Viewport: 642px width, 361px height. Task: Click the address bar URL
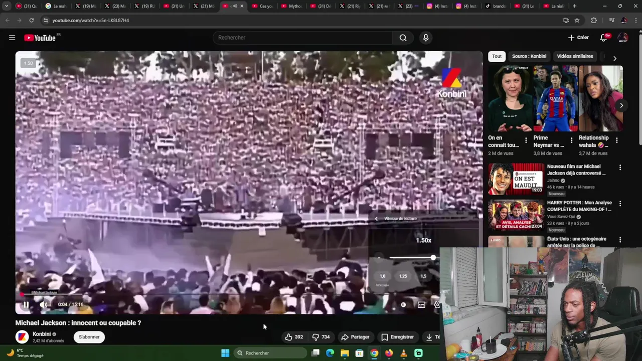click(91, 20)
